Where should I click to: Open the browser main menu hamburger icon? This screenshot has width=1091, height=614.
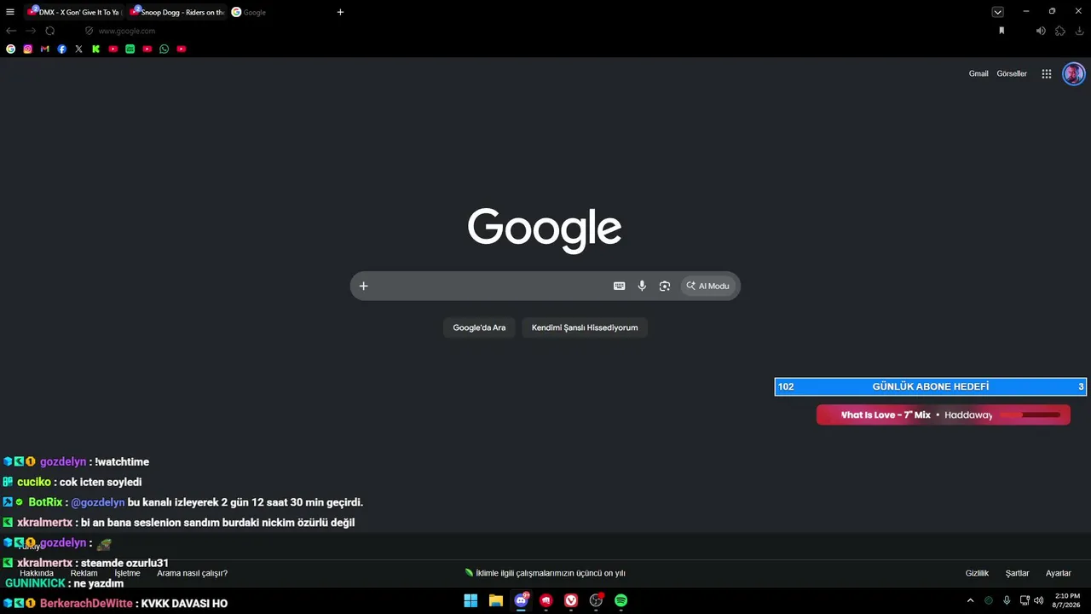pyautogui.click(x=10, y=12)
